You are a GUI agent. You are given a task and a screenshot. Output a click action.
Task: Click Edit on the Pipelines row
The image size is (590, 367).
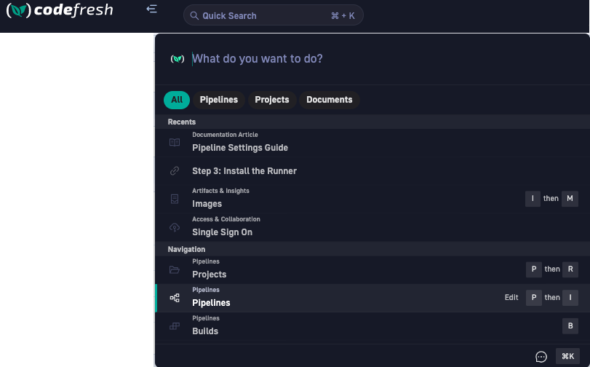point(511,298)
